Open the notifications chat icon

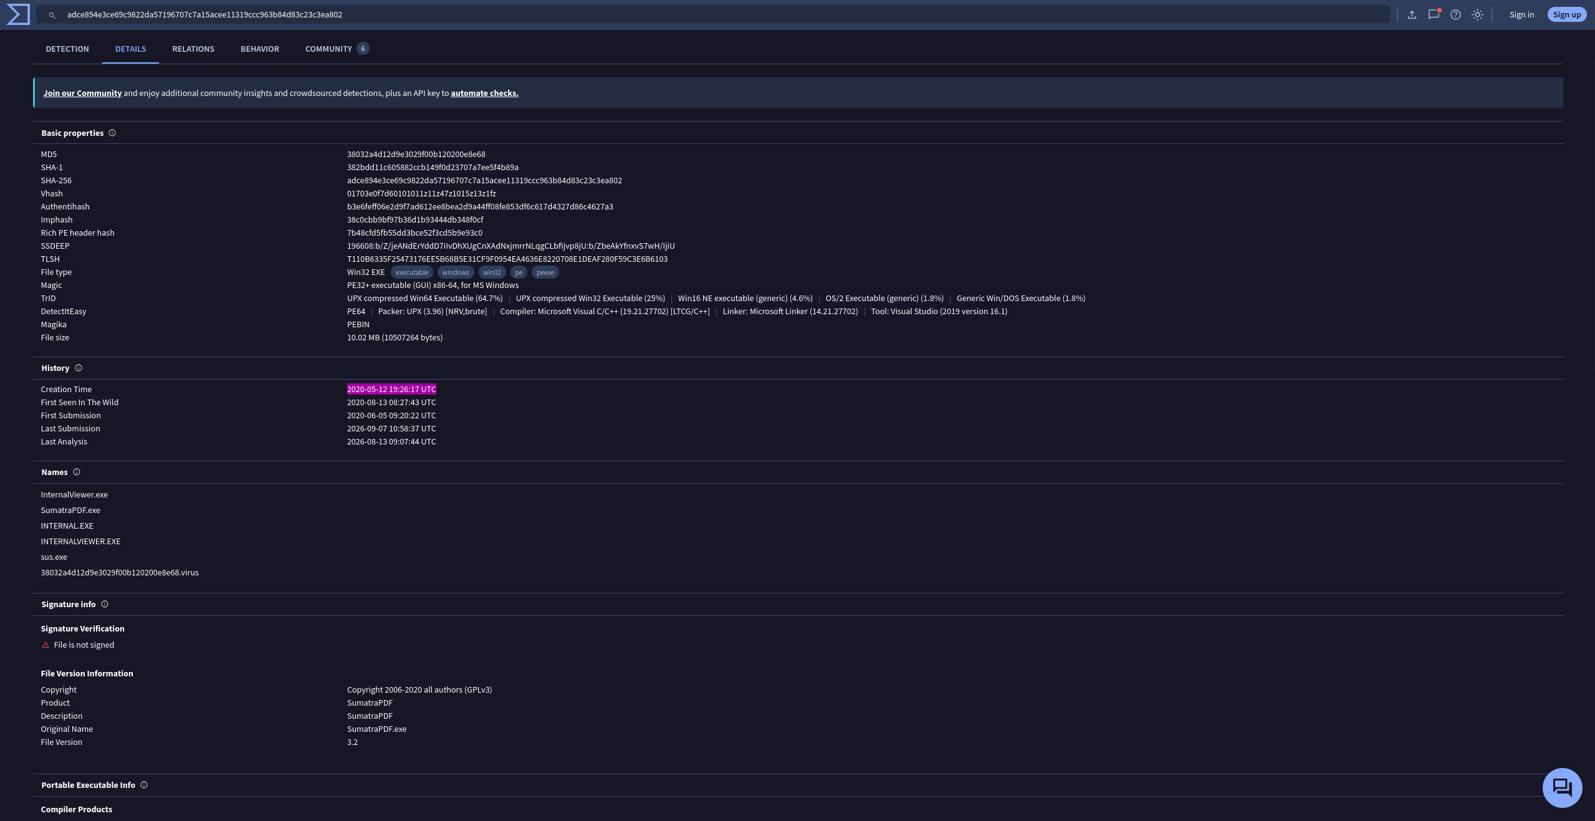click(1434, 14)
